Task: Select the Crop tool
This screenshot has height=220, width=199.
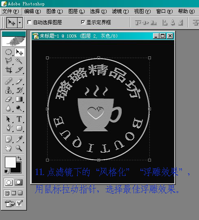Action: 9,70
